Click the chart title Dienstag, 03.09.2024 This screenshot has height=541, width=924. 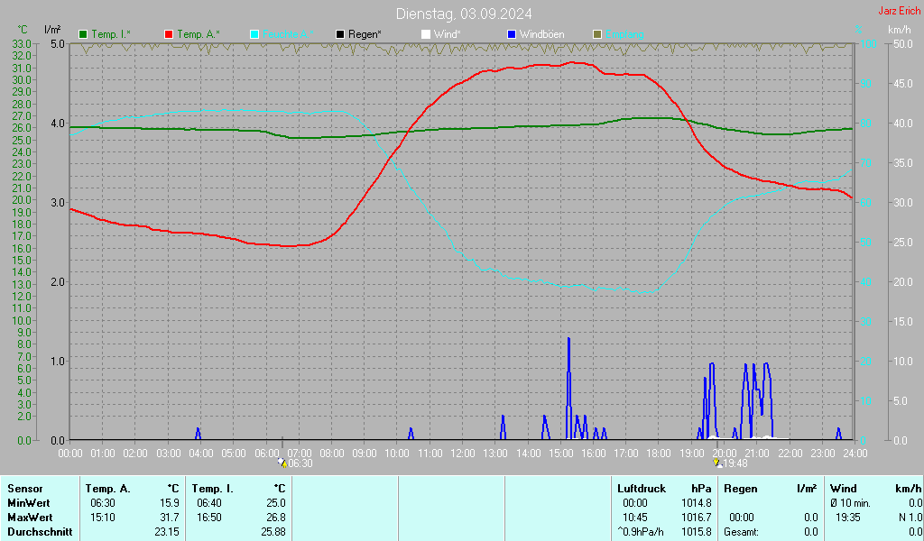coord(463,14)
